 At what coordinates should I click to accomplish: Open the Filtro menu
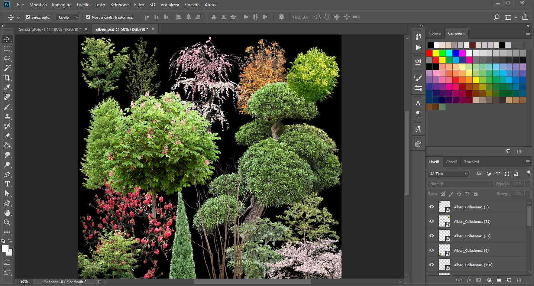pos(139,5)
